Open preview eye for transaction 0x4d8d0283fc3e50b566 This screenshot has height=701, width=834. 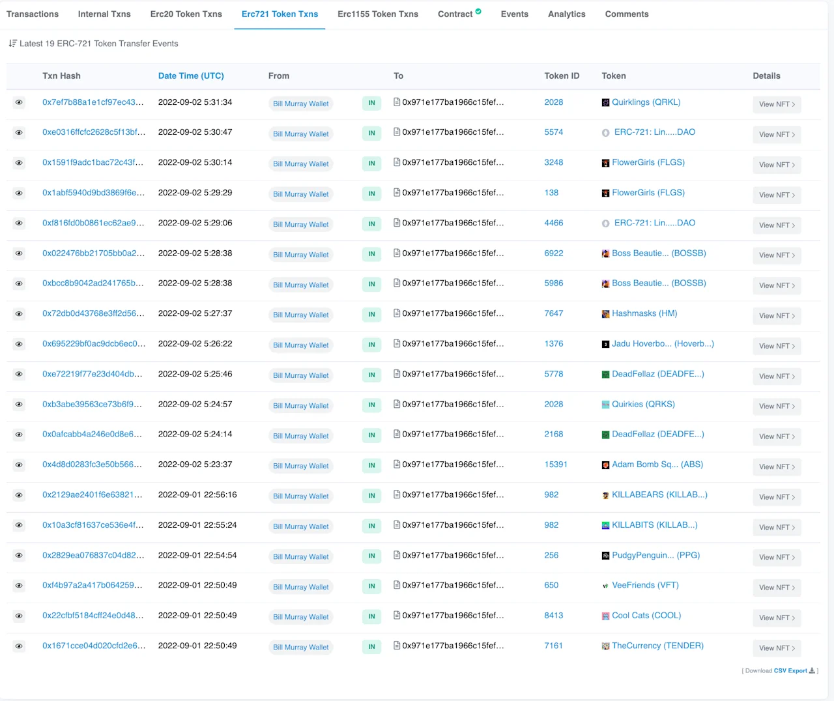click(x=19, y=465)
